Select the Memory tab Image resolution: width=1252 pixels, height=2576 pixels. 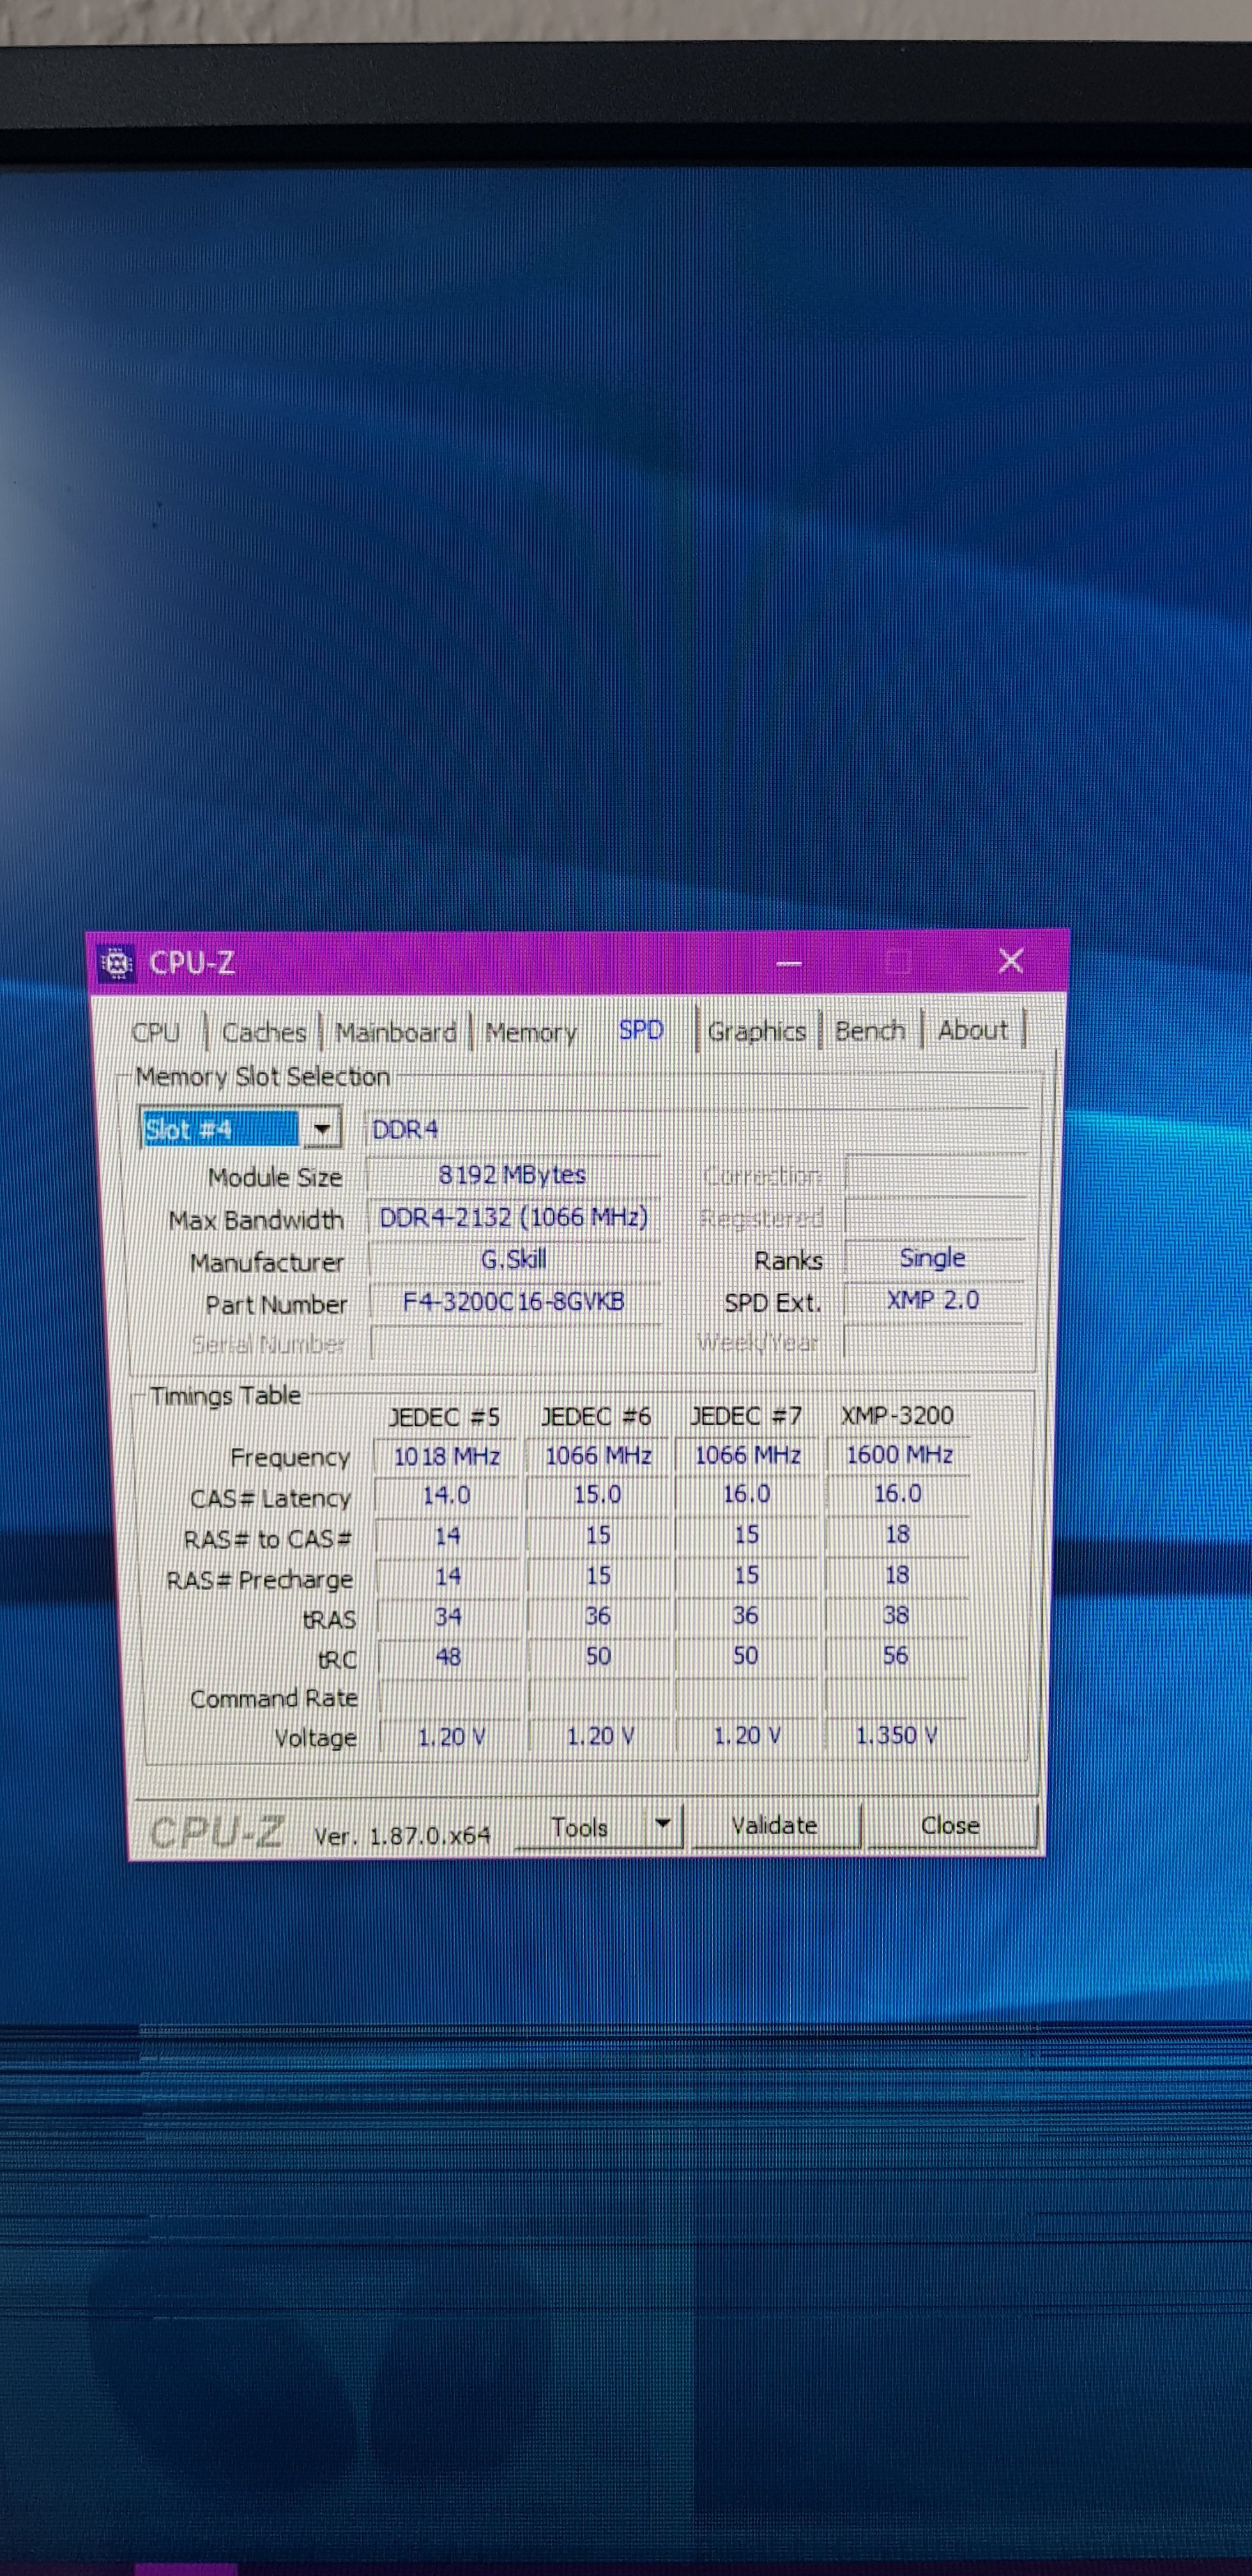[531, 1032]
